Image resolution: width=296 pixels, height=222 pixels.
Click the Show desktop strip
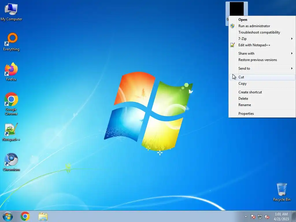click(294, 216)
